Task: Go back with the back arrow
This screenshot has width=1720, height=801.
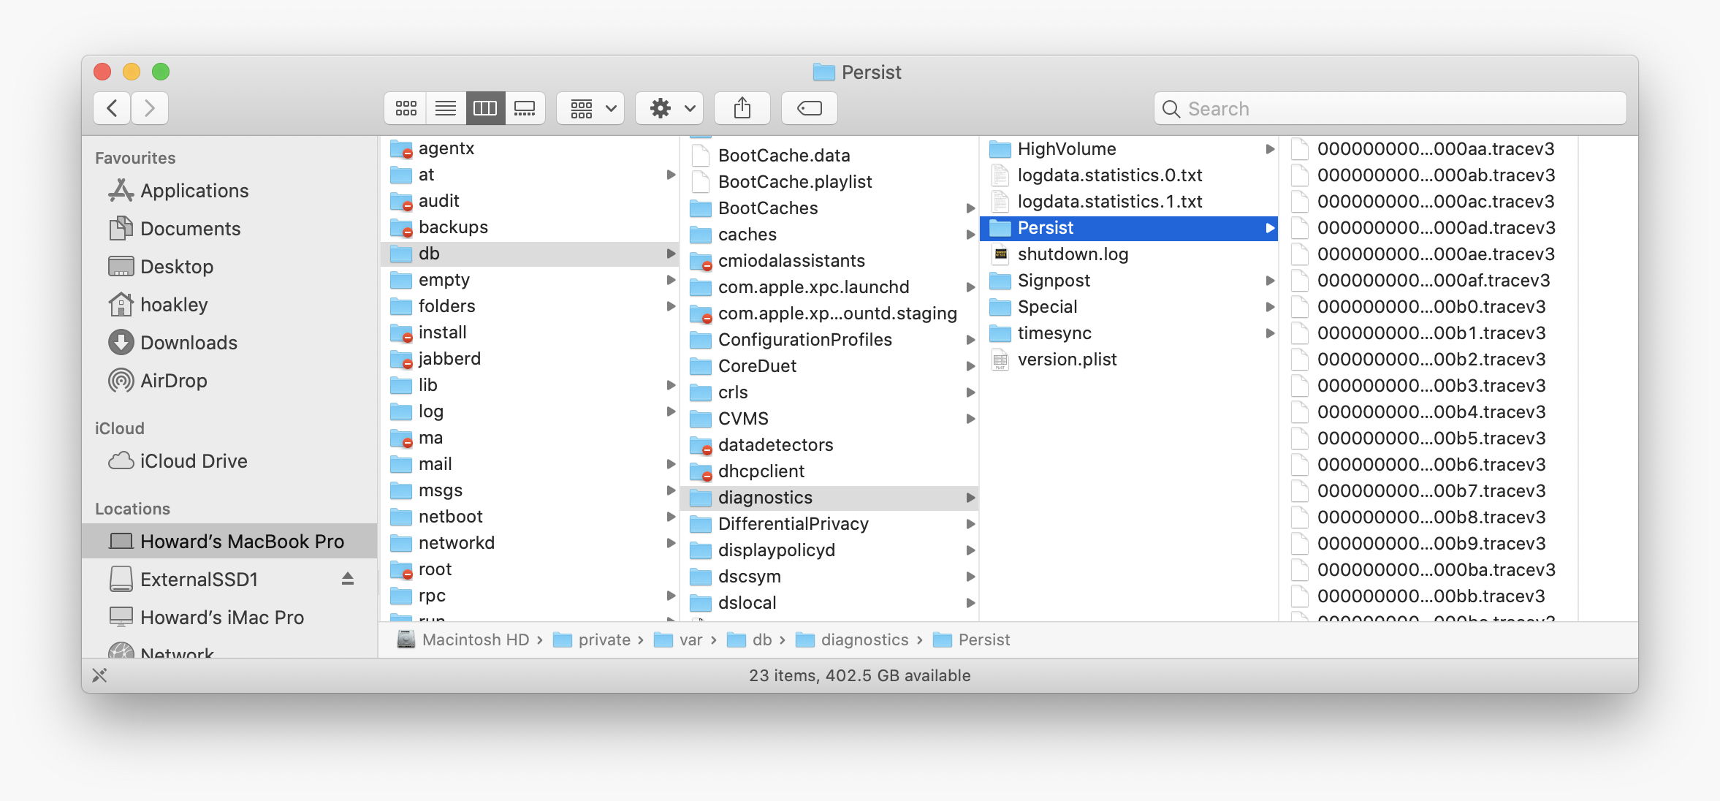Action: pos(113,109)
